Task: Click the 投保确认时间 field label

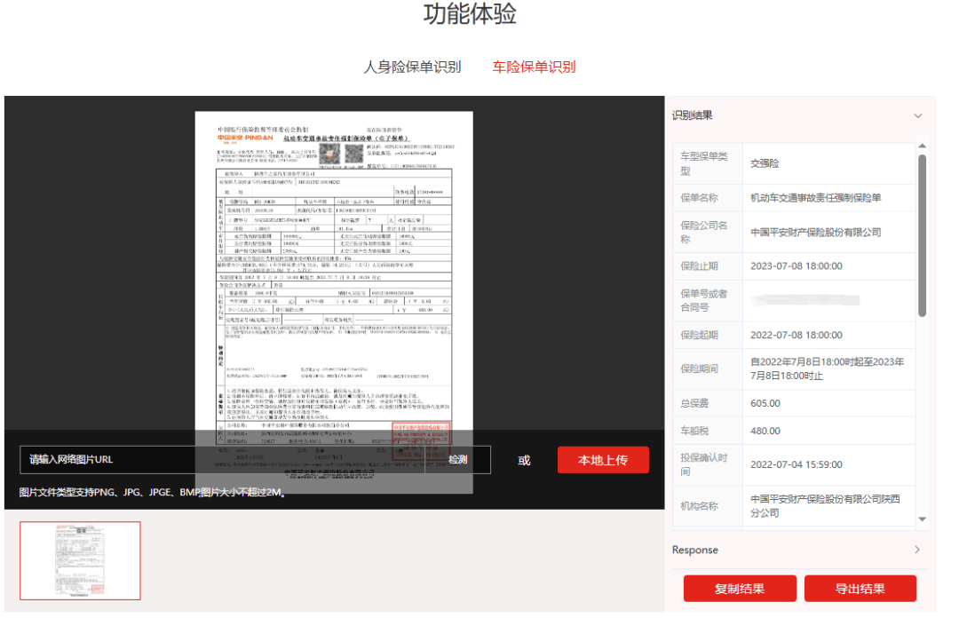Action: [x=704, y=464]
